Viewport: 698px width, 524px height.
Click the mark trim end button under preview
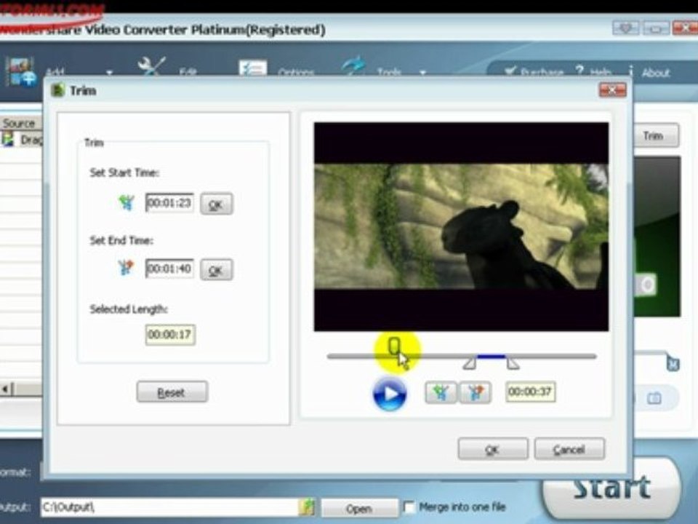pos(475,392)
